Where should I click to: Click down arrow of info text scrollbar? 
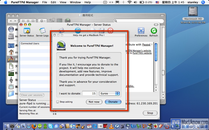click(x=156, y=90)
